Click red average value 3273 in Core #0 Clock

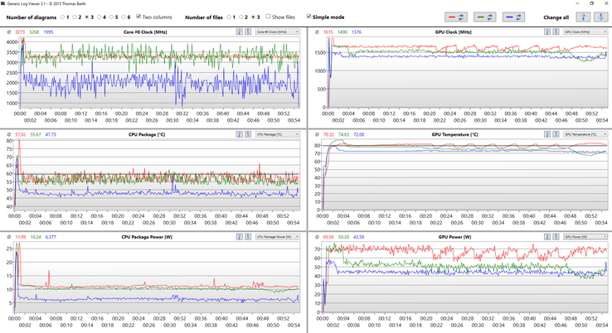(x=20, y=32)
